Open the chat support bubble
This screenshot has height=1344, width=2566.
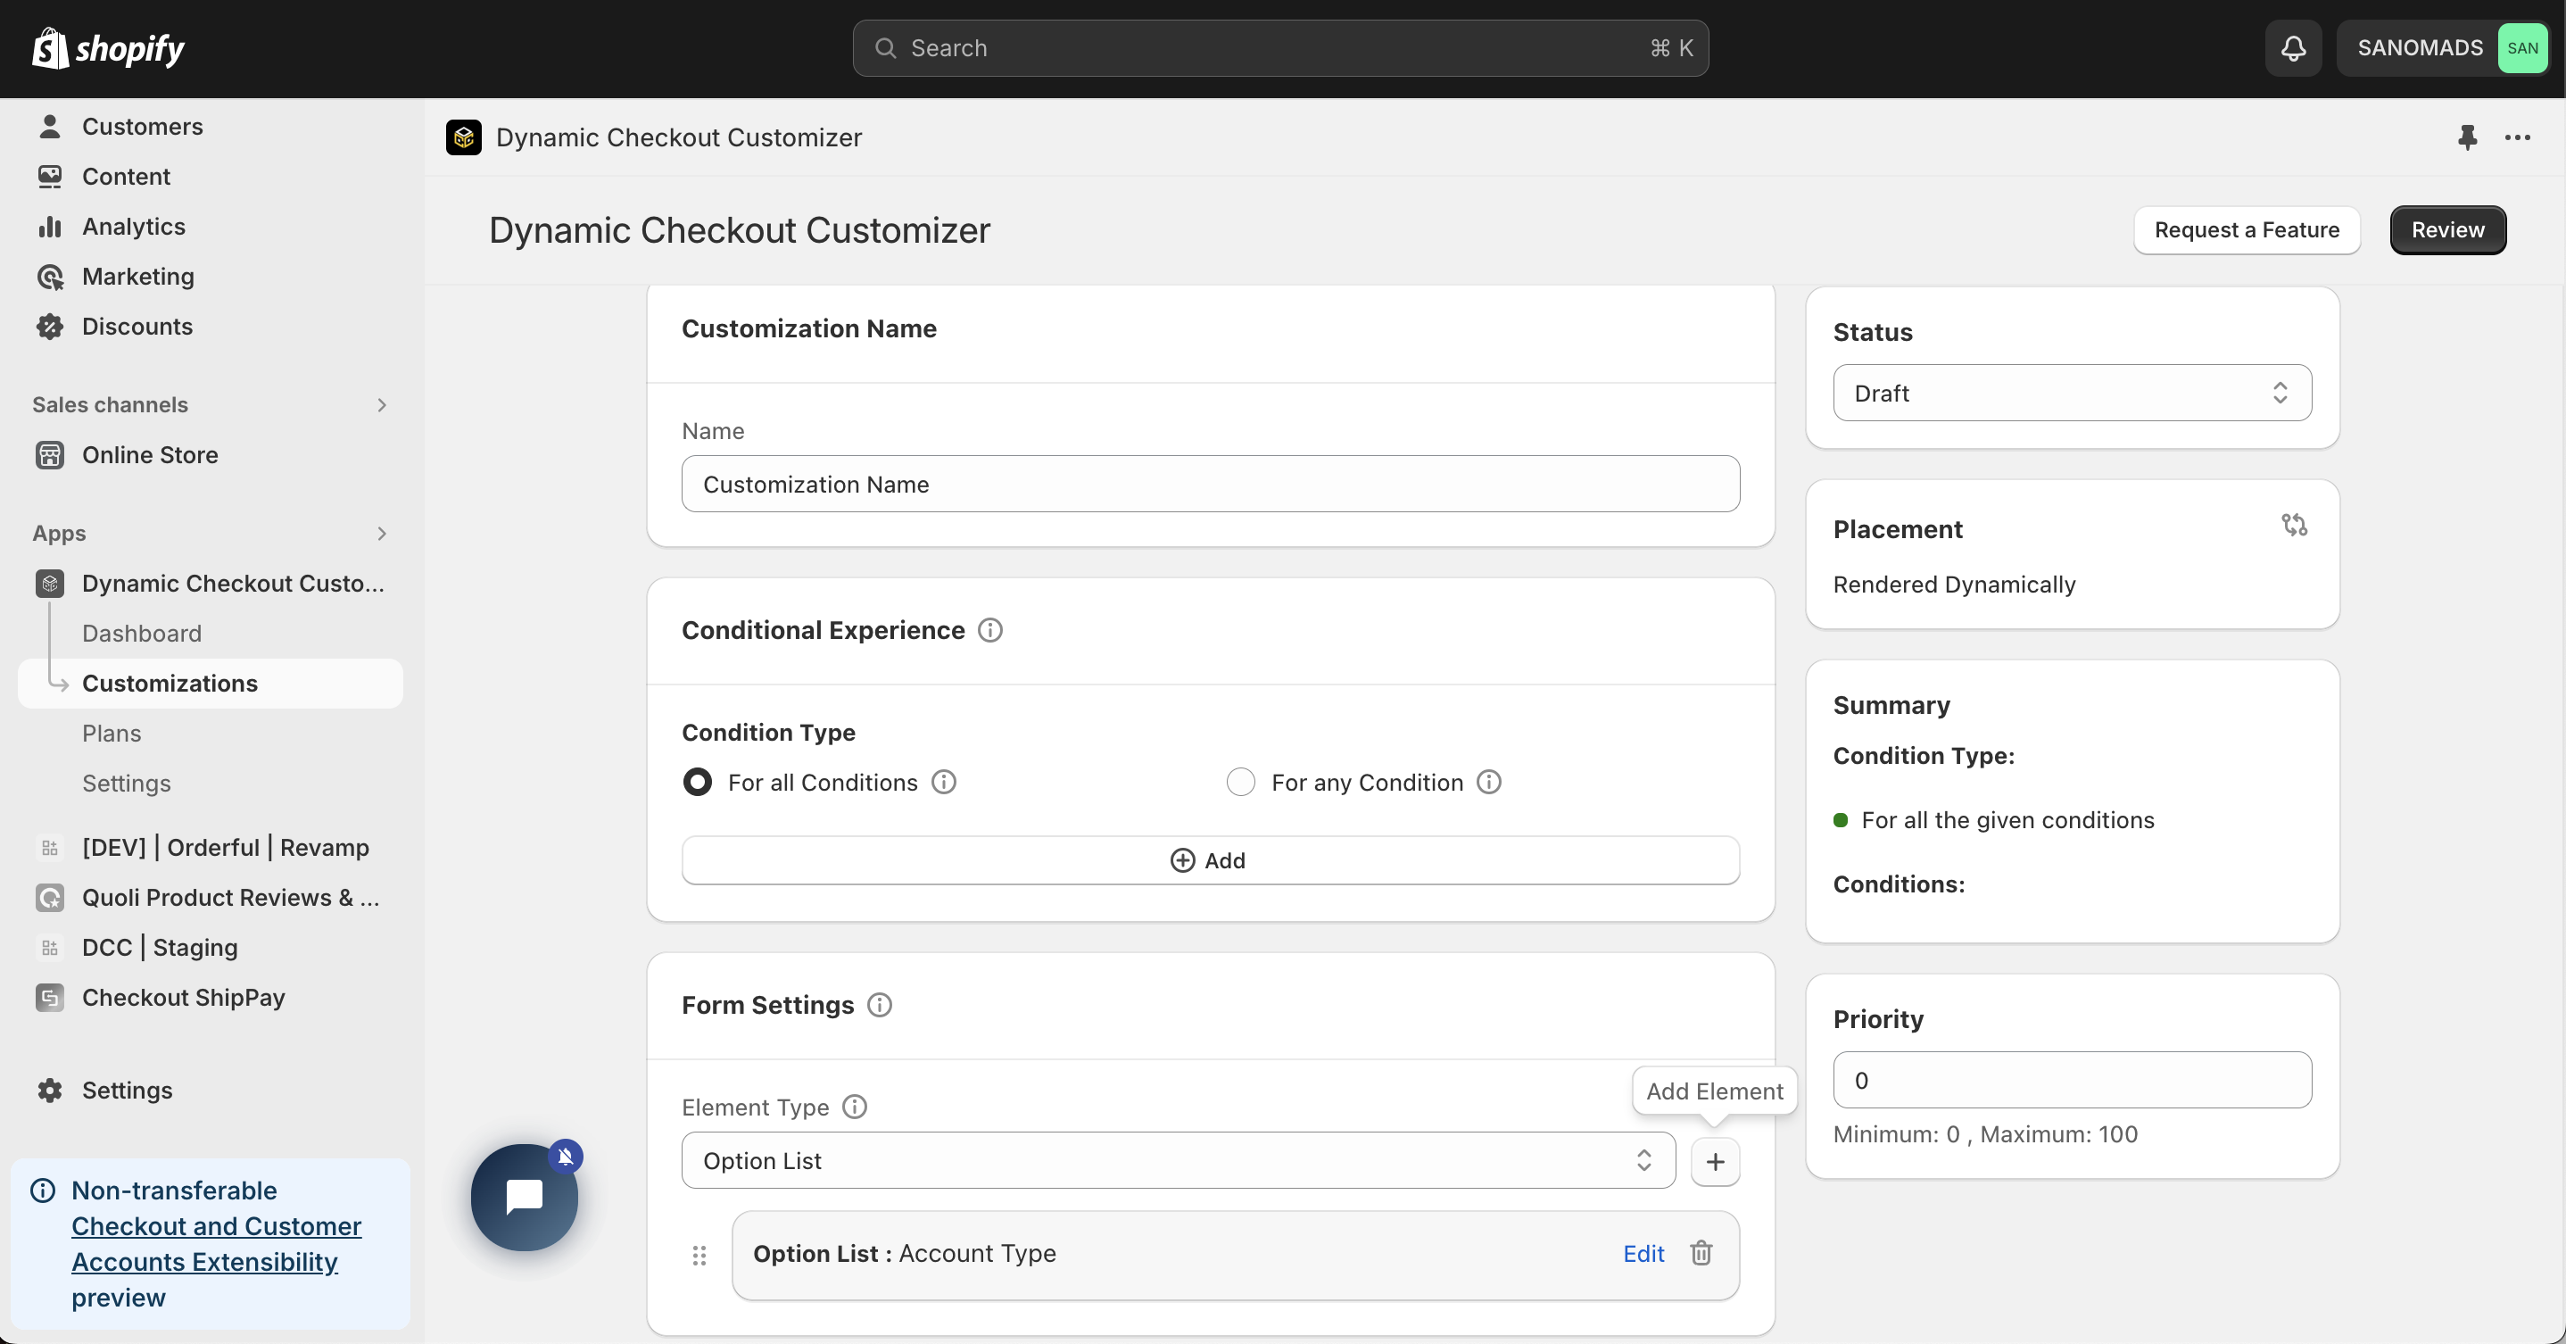tap(524, 1197)
